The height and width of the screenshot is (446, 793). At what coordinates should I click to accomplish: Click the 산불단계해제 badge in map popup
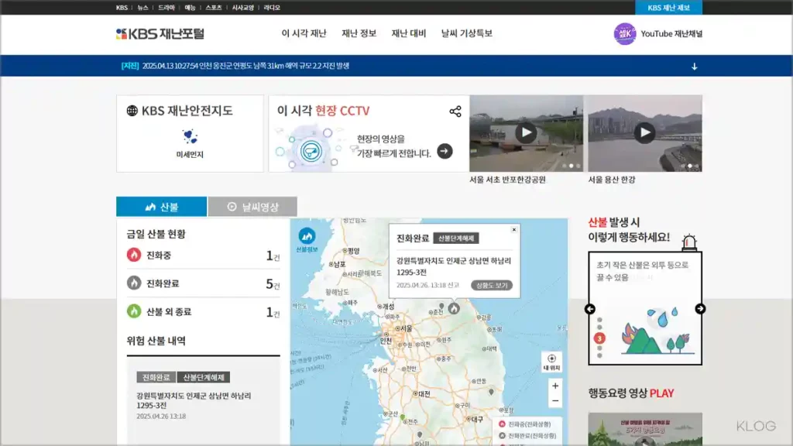(x=456, y=238)
